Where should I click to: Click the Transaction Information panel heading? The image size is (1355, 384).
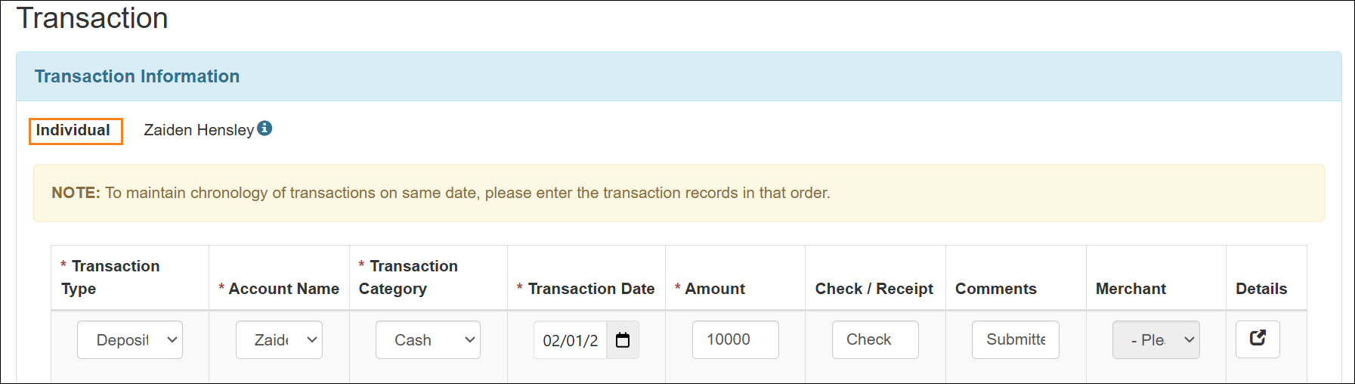[137, 76]
